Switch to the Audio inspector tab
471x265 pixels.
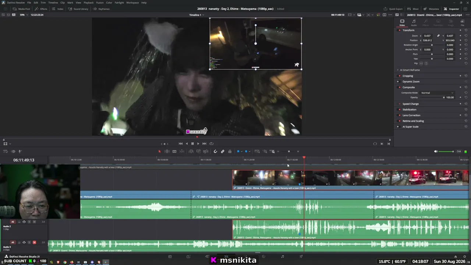414,23
